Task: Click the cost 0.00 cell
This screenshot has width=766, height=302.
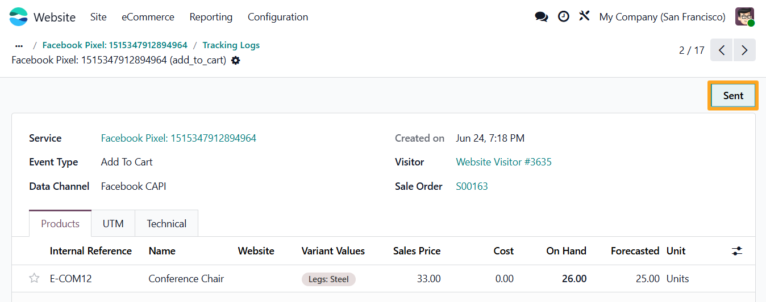Action: click(504, 279)
